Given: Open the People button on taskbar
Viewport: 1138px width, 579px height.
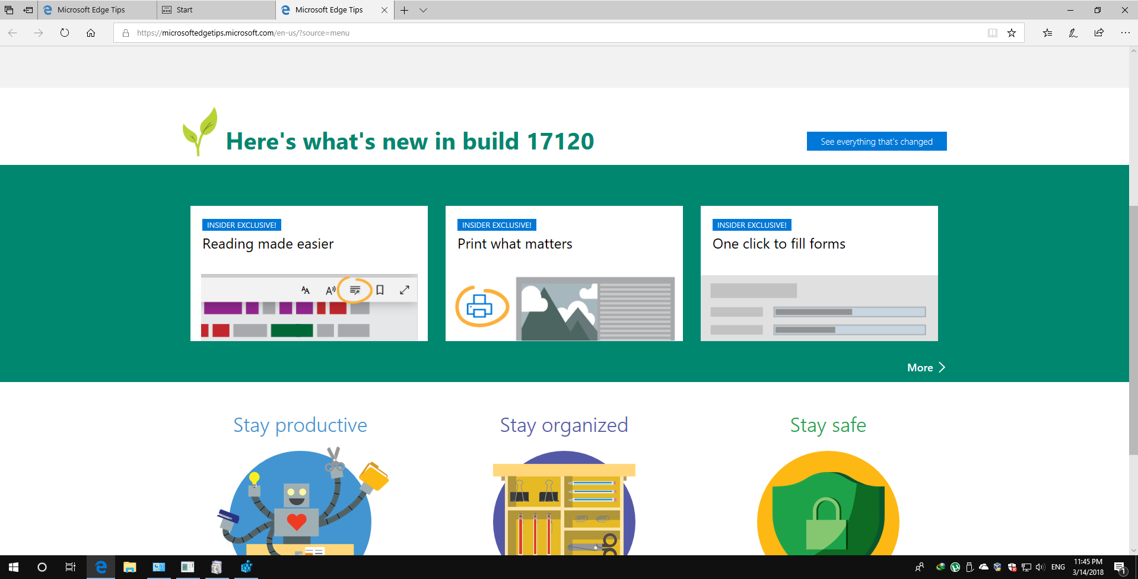Looking at the screenshot, I should (x=920, y=567).
